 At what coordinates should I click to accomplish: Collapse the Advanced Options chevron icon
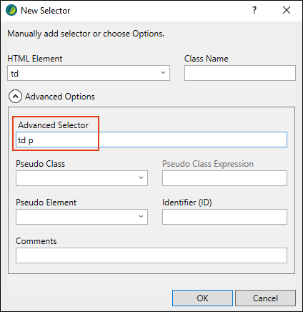click(x=15, y=97)
